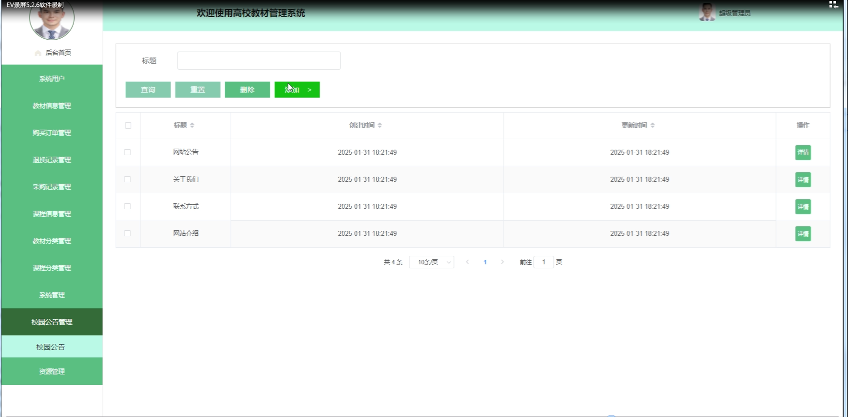Image resolution: width=848 pixels, height=417 pixels.
Task: Expand 资源管理 sidebar menu
Action: coord(52,371)
